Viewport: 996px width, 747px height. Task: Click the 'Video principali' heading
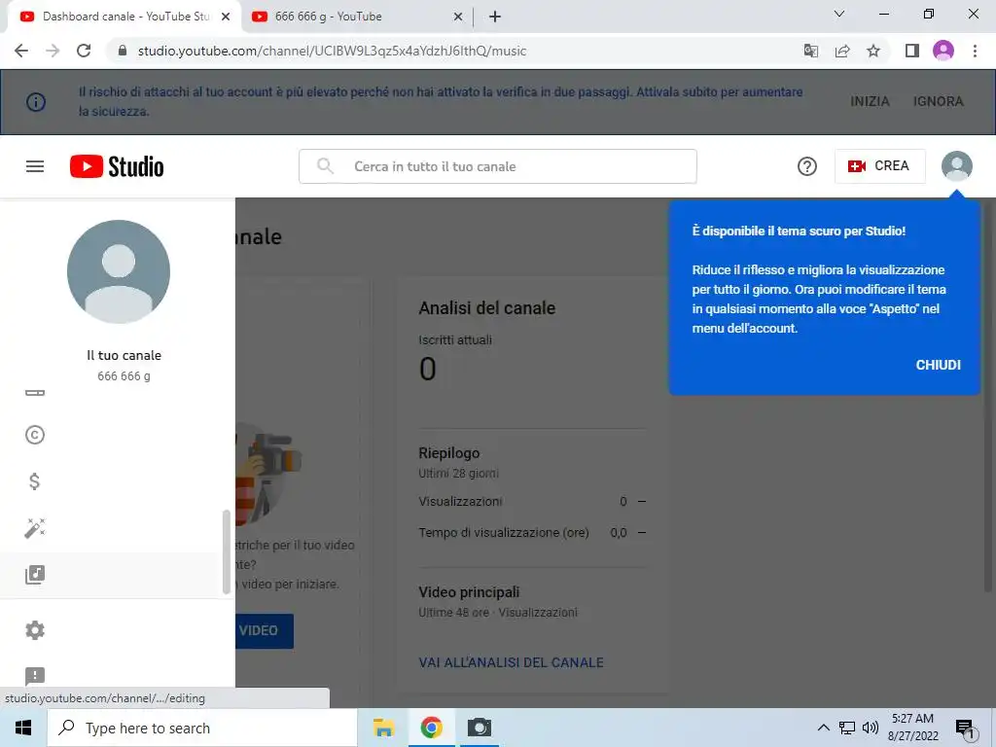tap(469, 592)
